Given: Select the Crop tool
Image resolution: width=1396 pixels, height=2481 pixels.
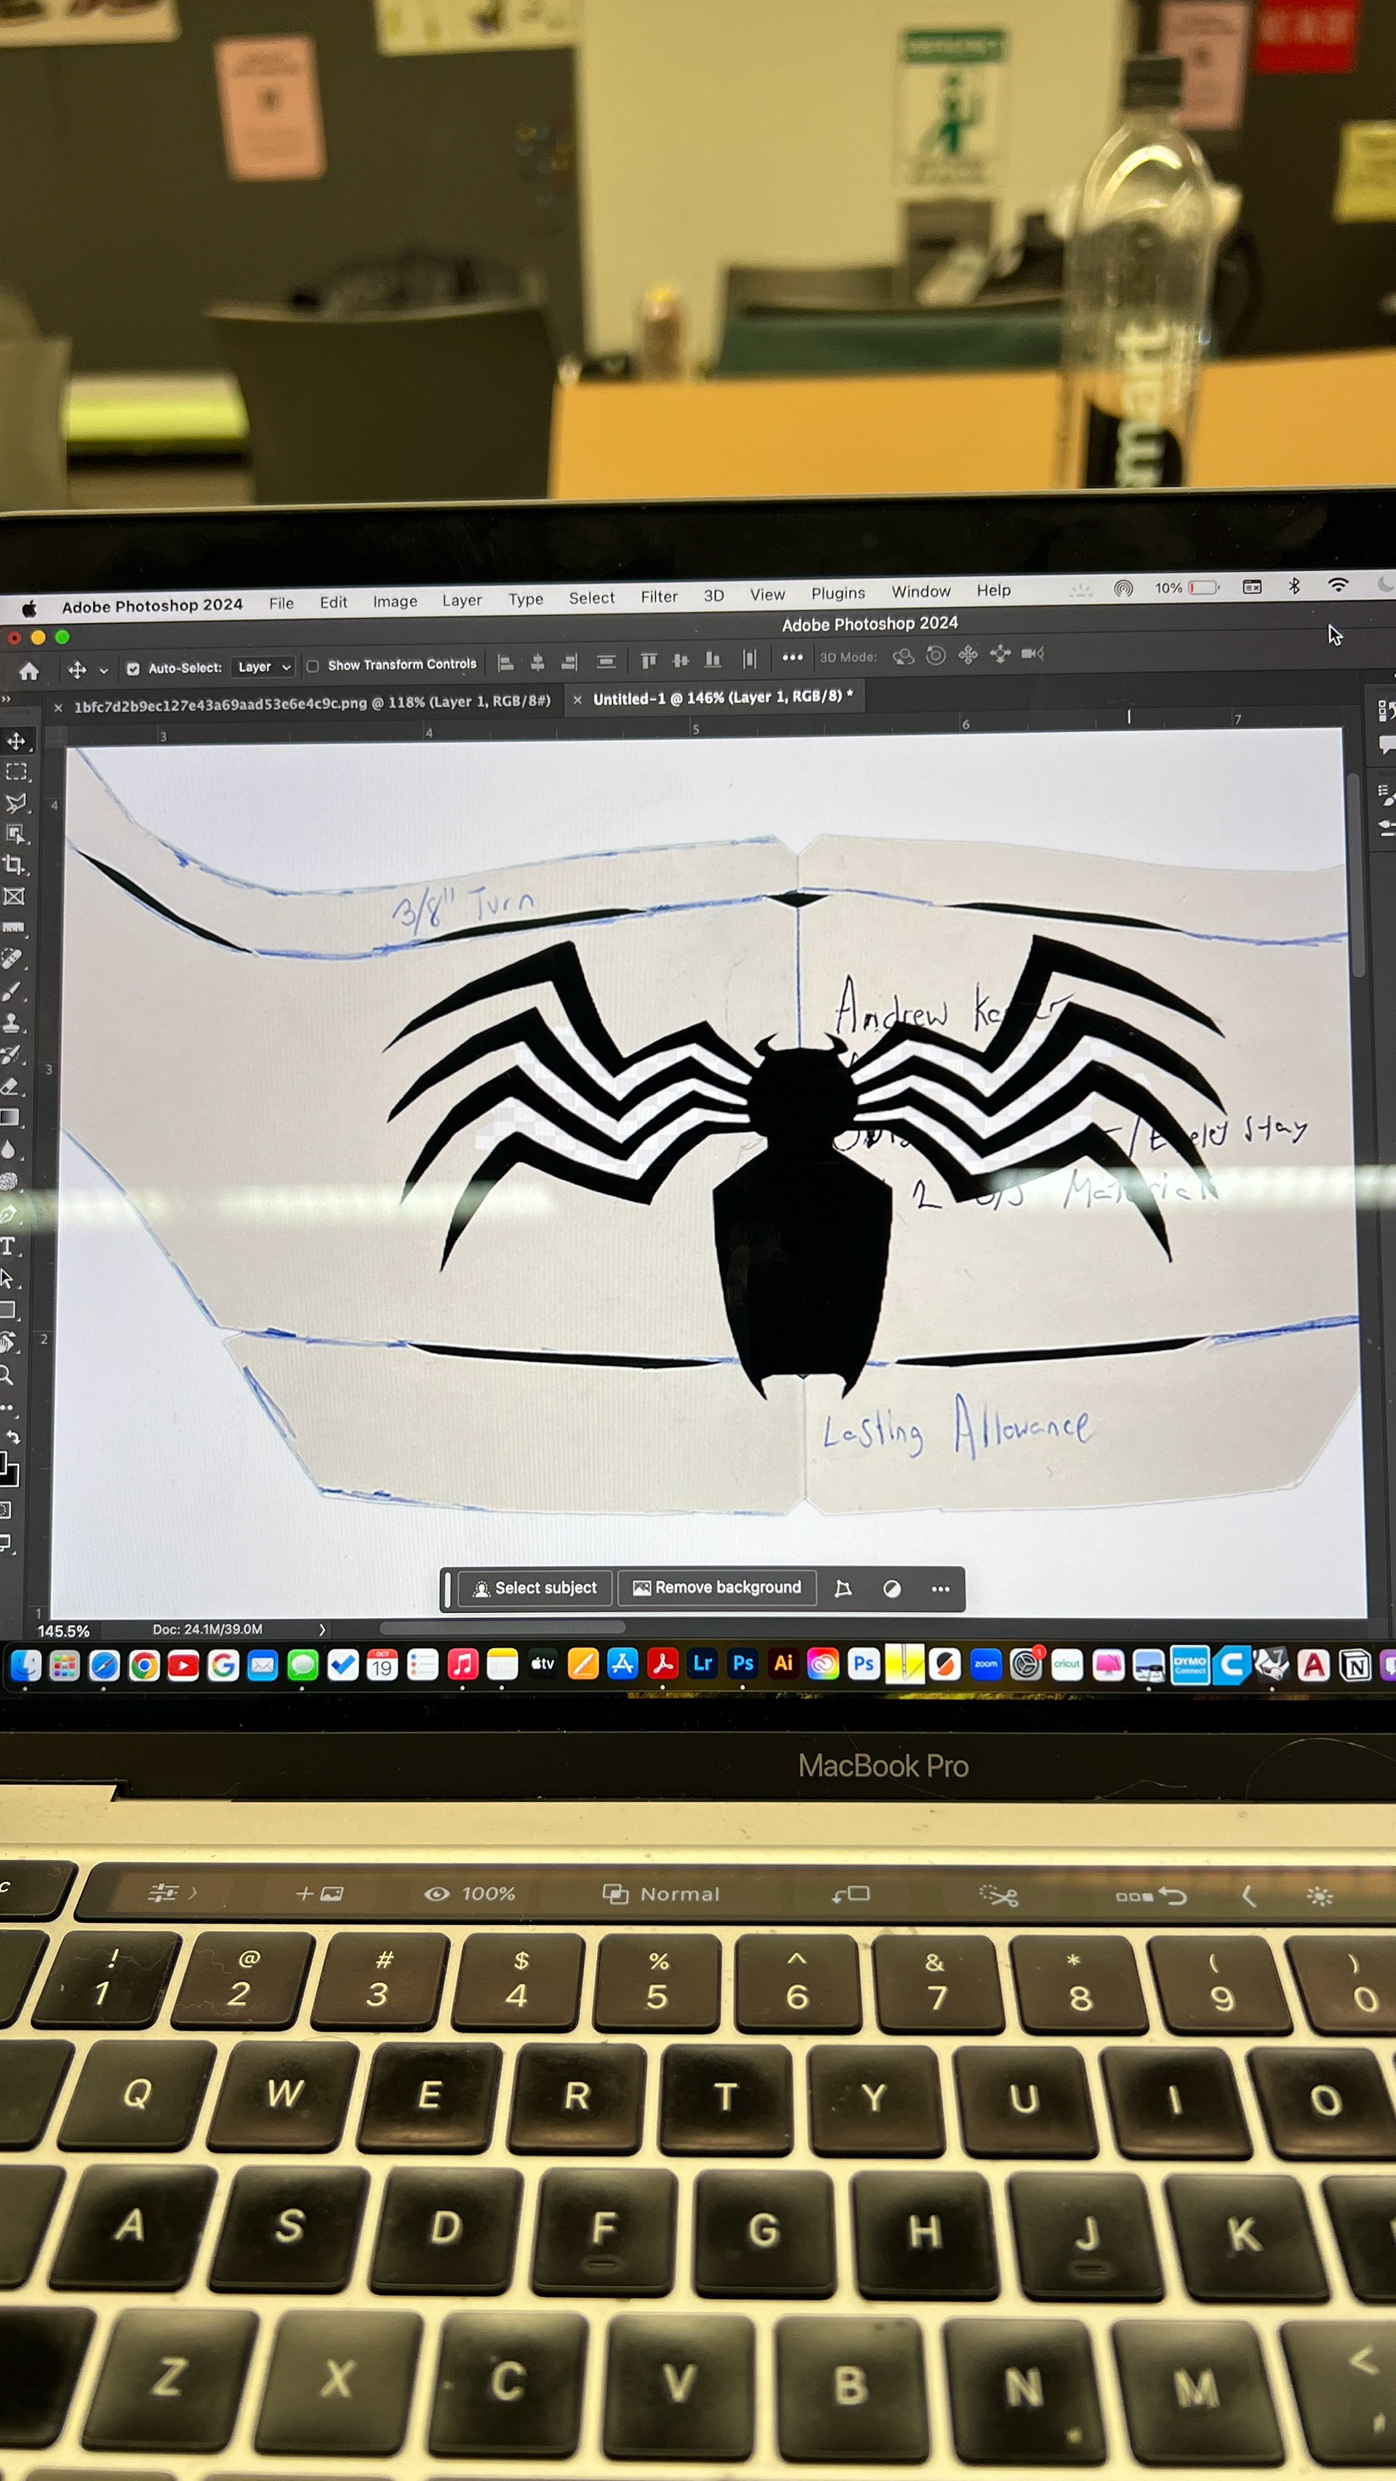Looking at the screenshot, I should tap(14, 865).
